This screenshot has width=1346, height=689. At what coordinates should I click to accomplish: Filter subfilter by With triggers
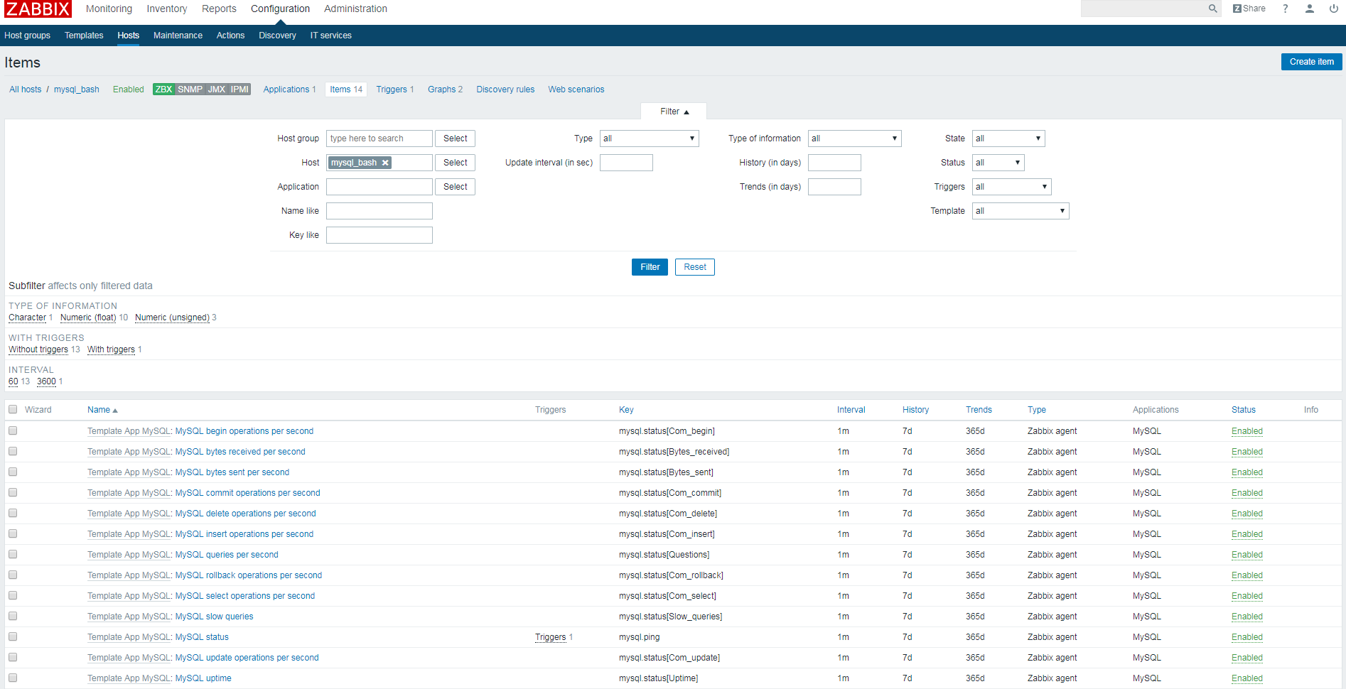pyautogui.click(x=111, y=349)
